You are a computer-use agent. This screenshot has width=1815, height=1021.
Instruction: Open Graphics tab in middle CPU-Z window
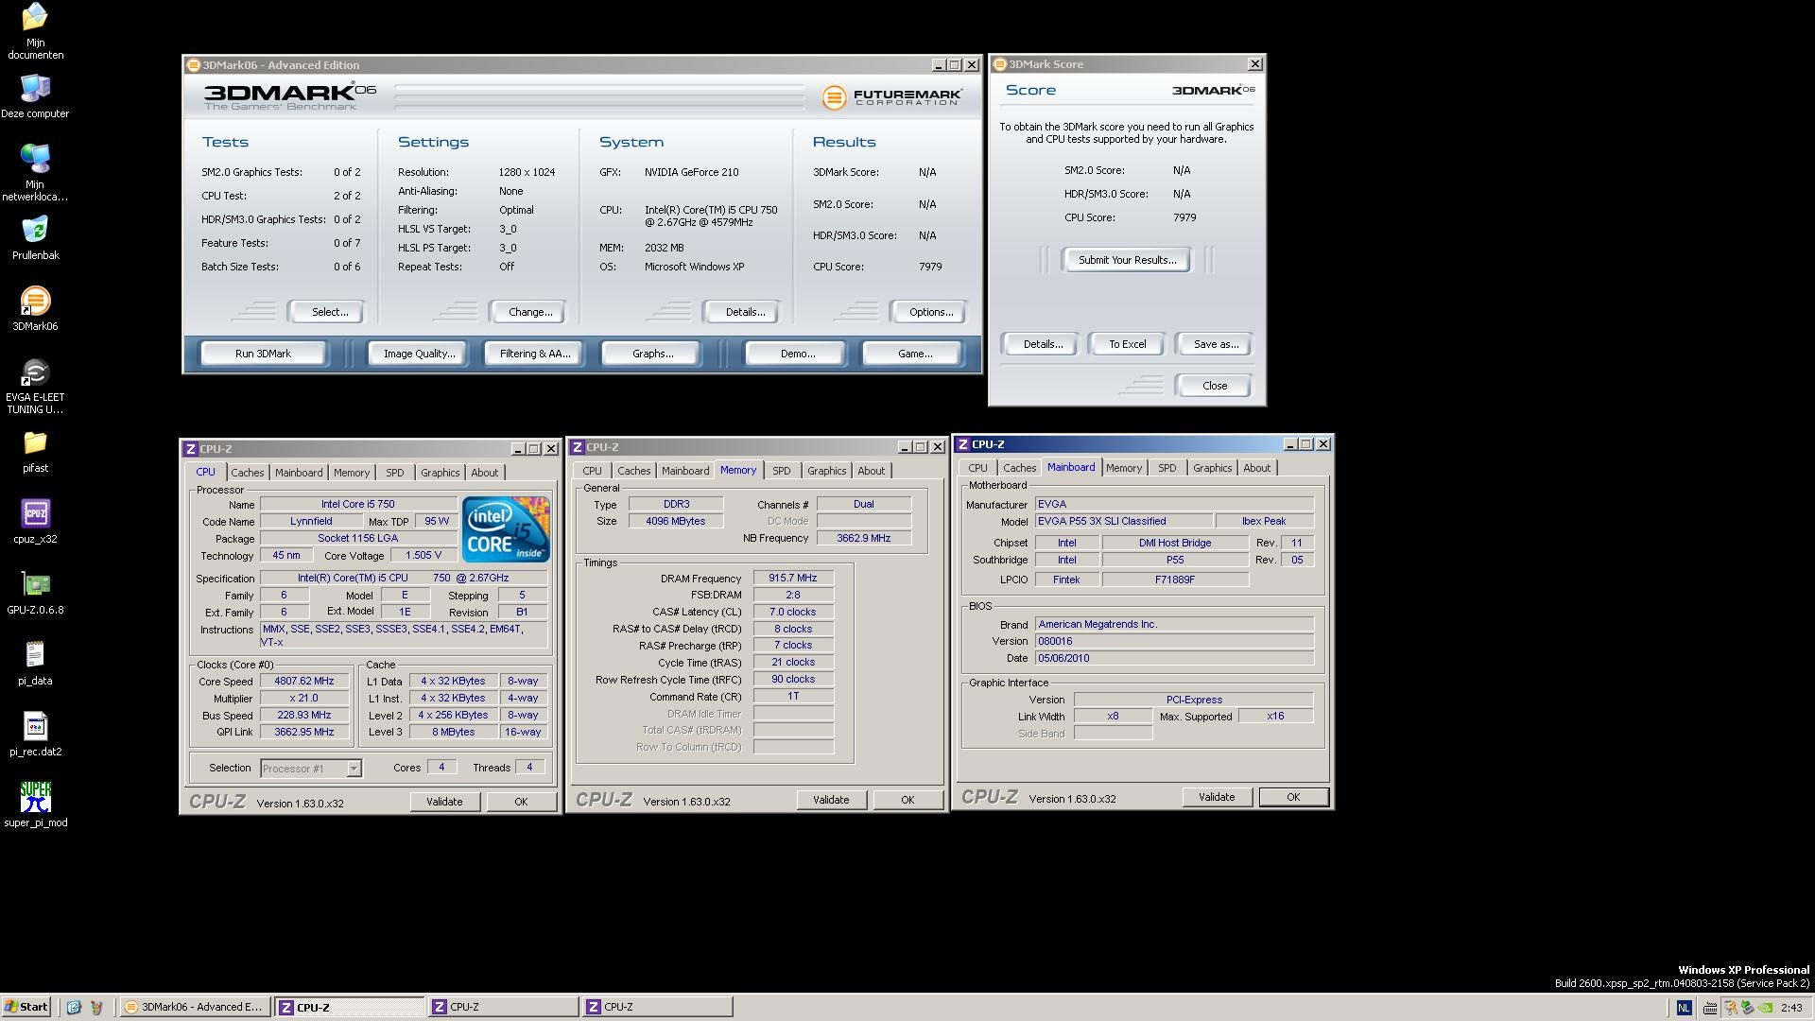pos(826,471)
